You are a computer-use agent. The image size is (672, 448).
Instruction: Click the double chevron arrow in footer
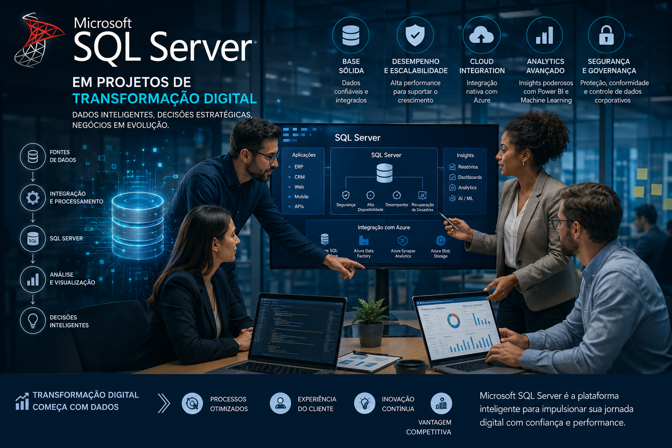(x=164, y=403)
